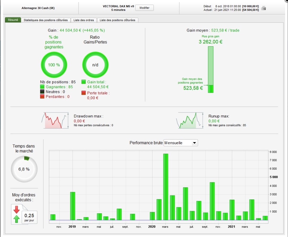Click 'Gain moyen : 523,58 € / trade'
Image resolution: width=288 pixels, height=237 pixels.
pyautogui.click(x=213, y=30)
